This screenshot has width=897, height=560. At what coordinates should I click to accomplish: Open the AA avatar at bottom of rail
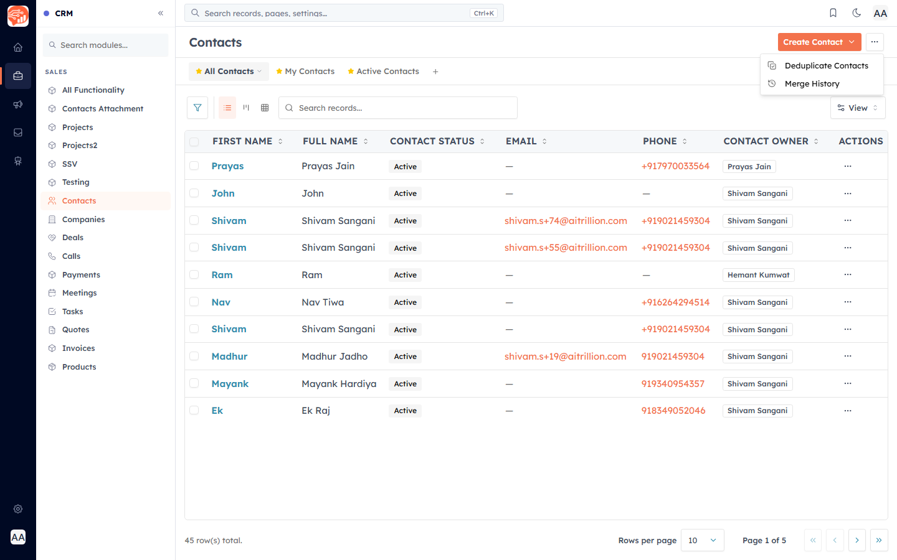click(18, 537)
